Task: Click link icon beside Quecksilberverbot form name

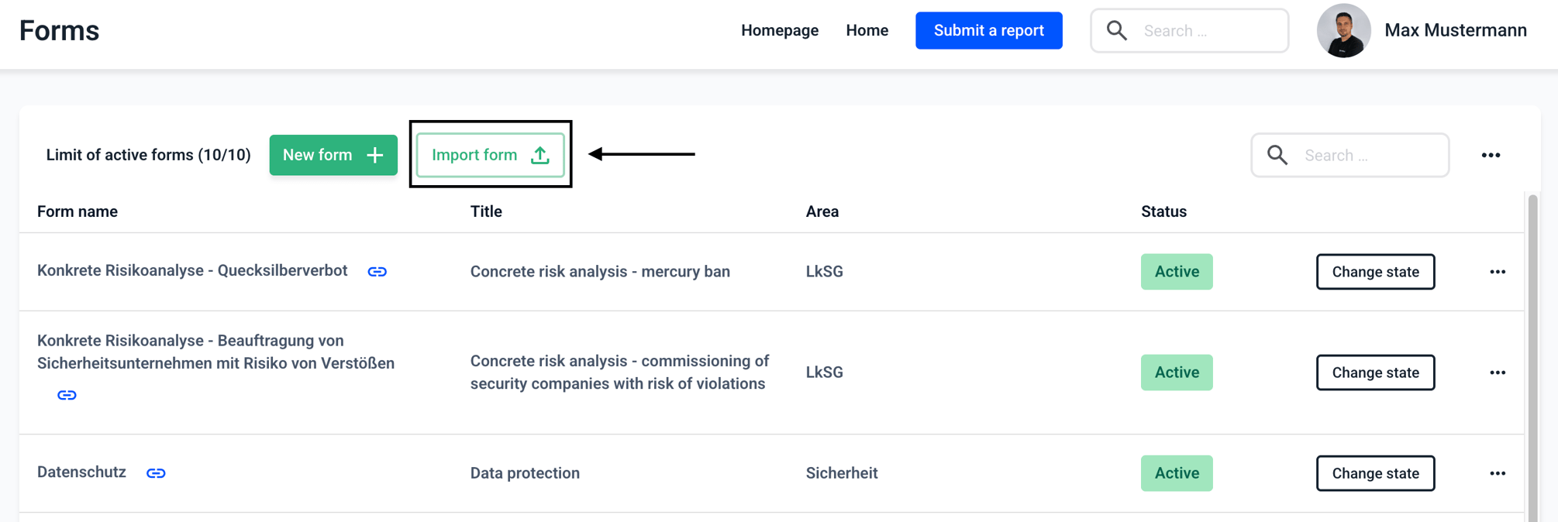Action: [x=377, y=272]
